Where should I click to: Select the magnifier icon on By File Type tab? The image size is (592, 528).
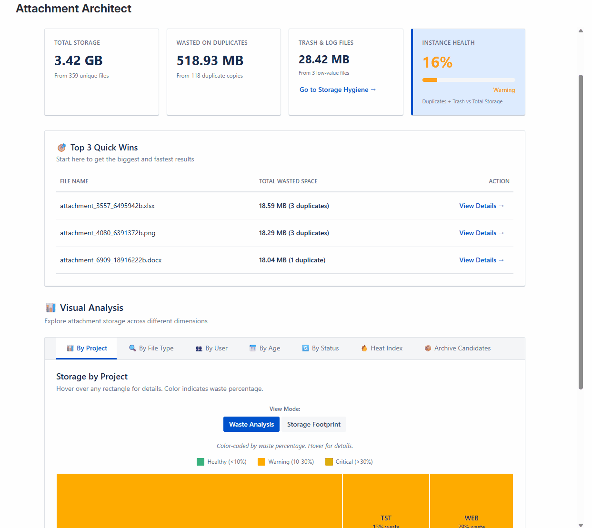tap(132, 348)
